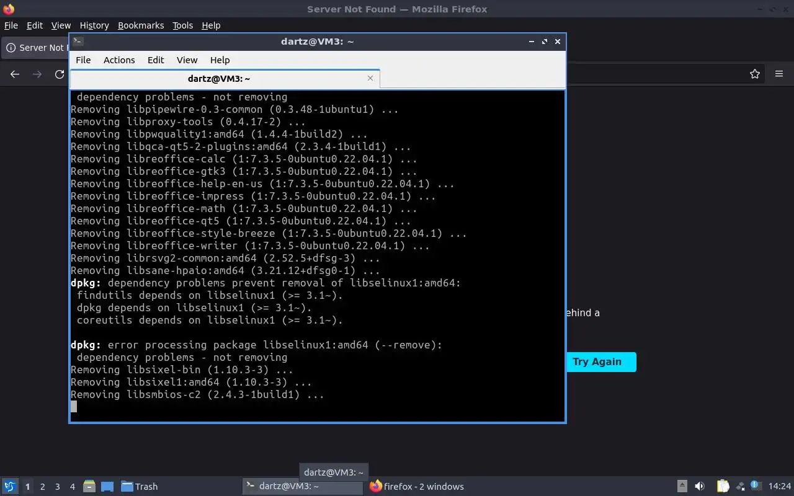Click the volume speaker tray icon
Image resolution: width=794 pixels, height=496 pixels.
(700, 487)
